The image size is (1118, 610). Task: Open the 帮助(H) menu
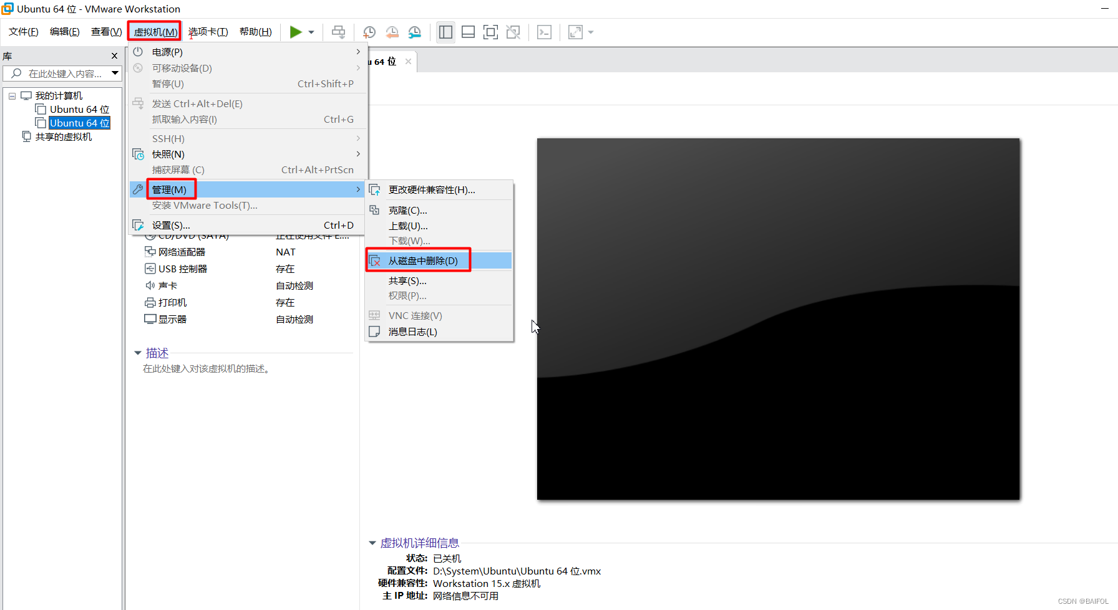256,32
